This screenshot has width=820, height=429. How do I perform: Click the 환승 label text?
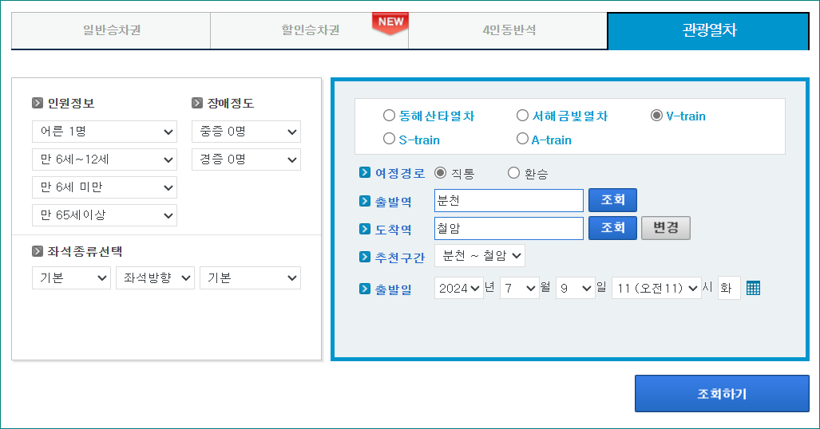pos(536,174)
